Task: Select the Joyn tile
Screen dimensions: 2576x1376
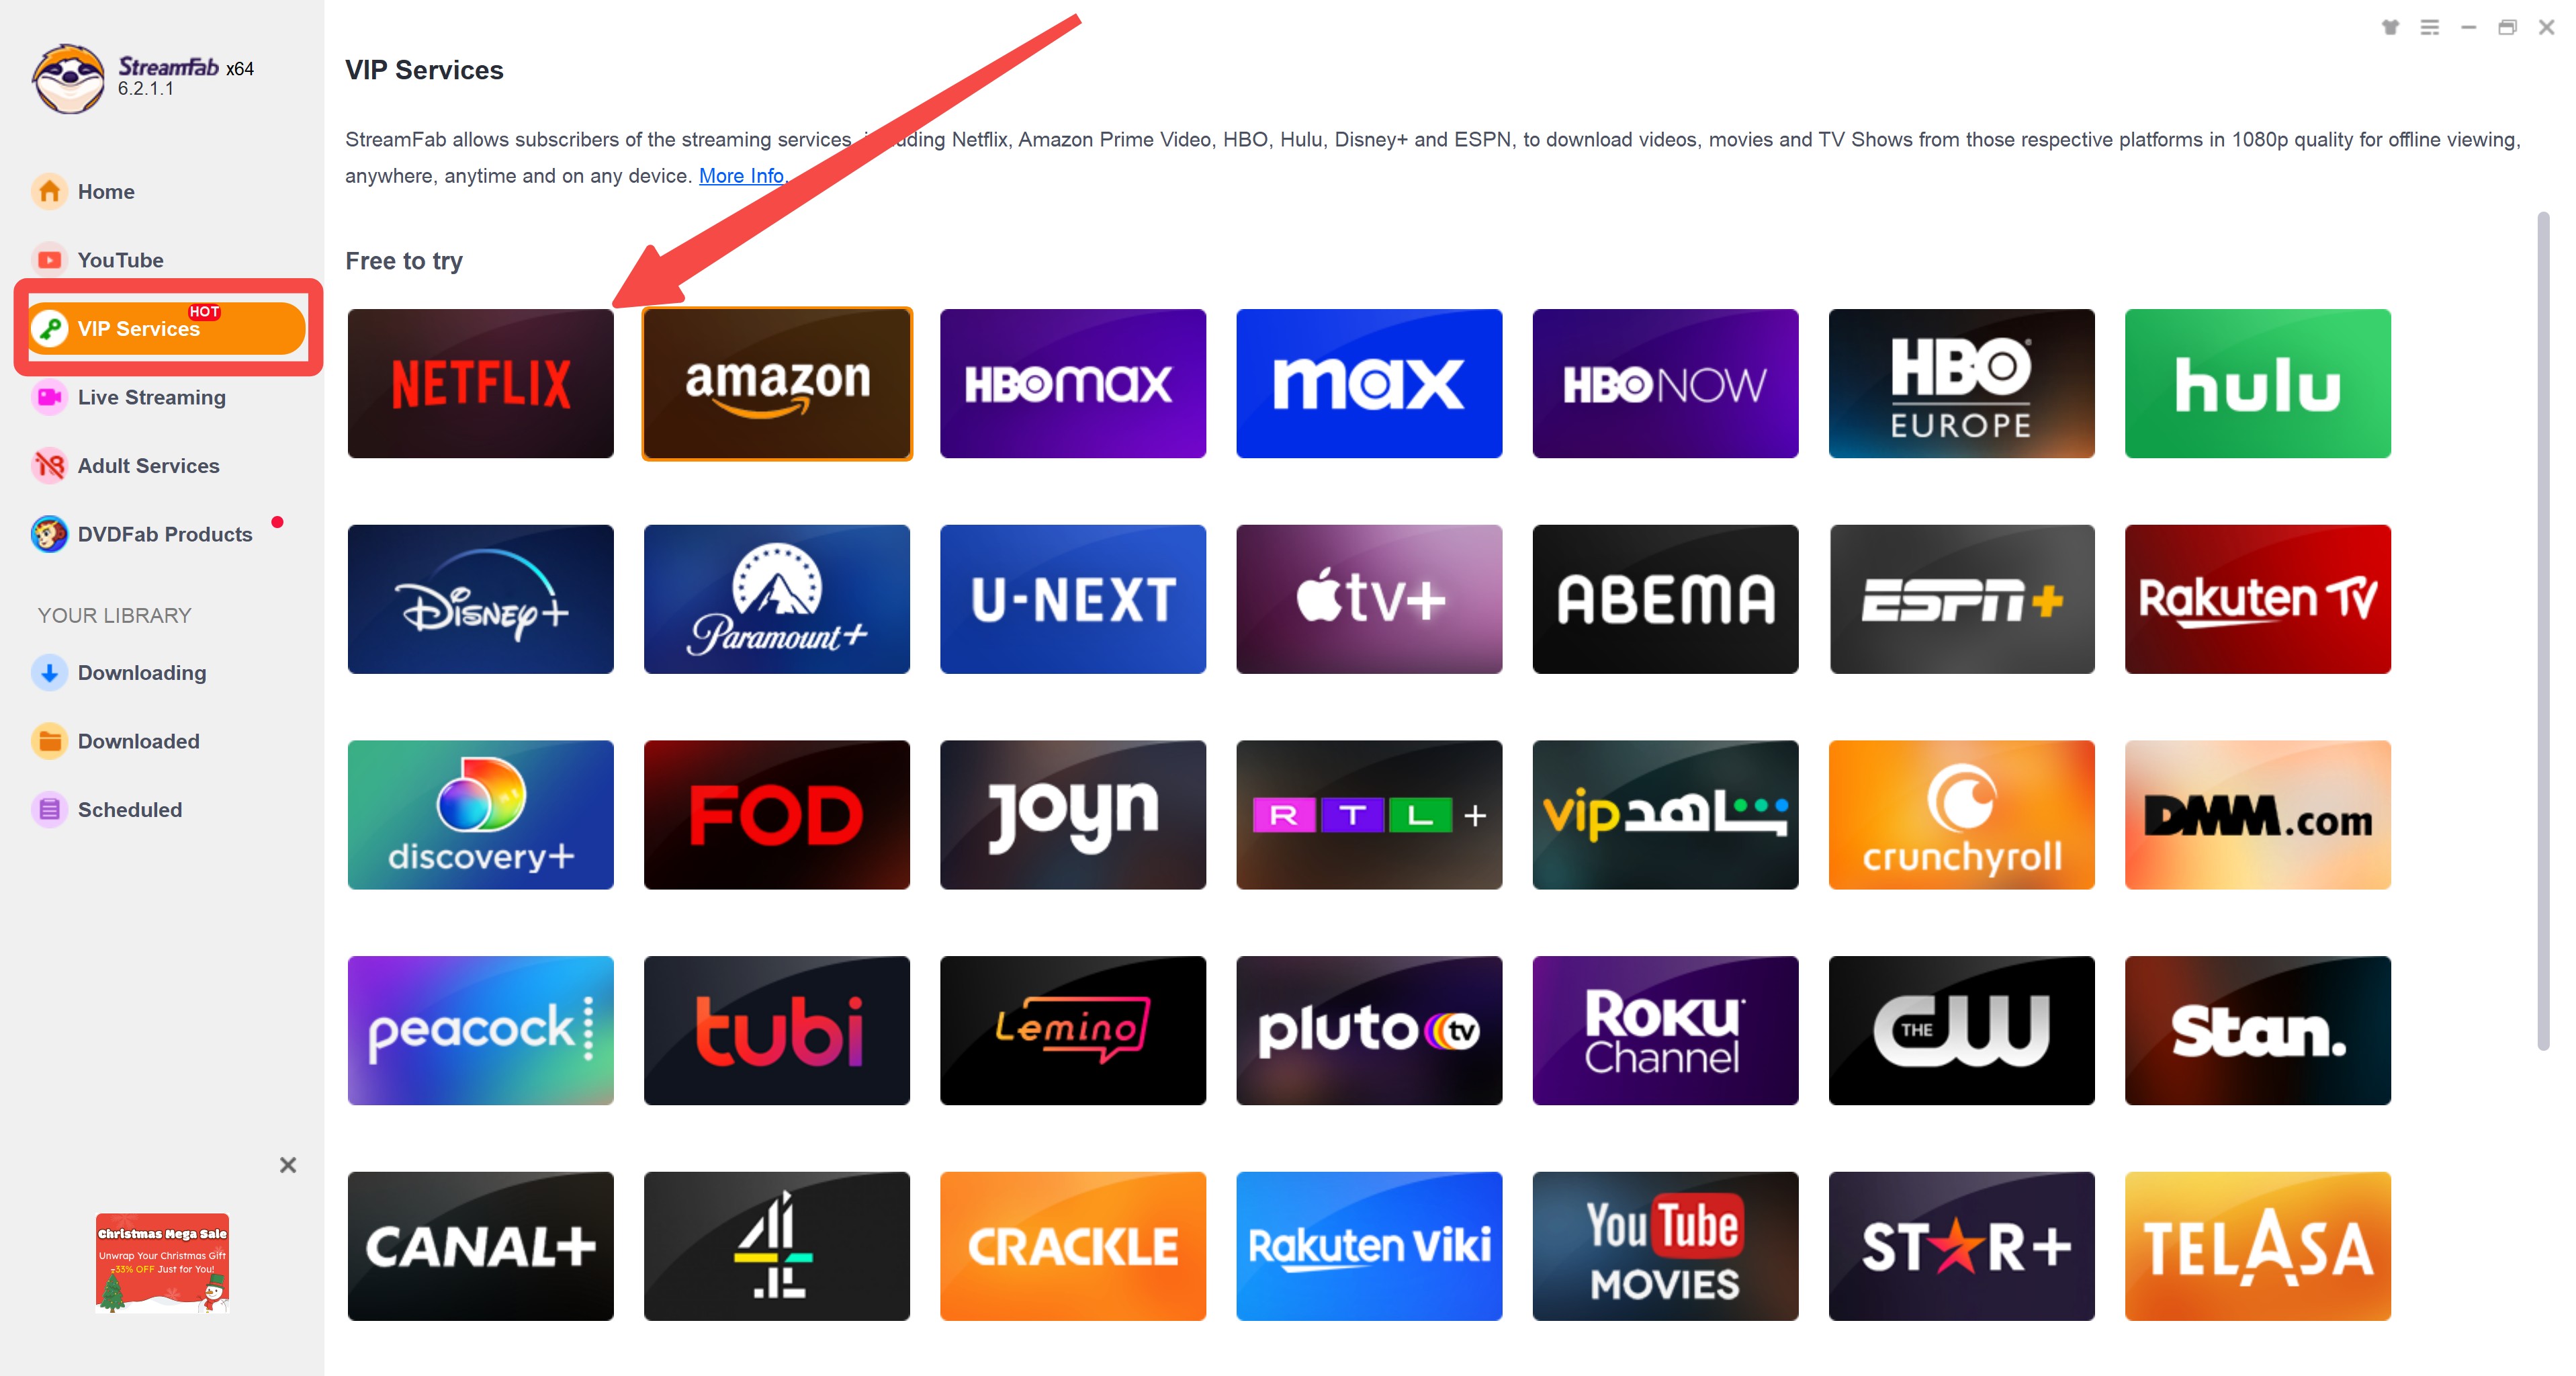Action: (x=1073, y=815)
